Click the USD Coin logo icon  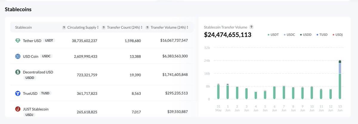point(18,56)
